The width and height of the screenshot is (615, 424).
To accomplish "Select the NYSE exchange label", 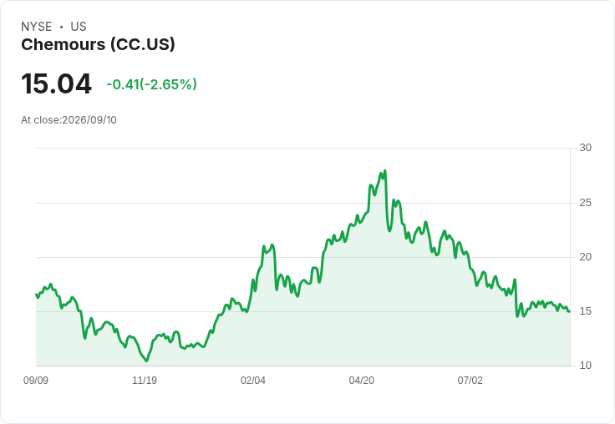I will pos(36,27).
